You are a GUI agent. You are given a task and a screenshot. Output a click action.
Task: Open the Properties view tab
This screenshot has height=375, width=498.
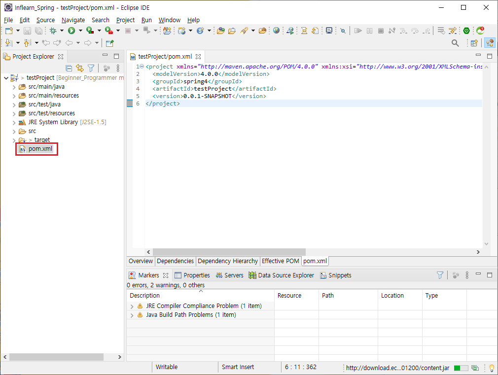click(192, 275)
